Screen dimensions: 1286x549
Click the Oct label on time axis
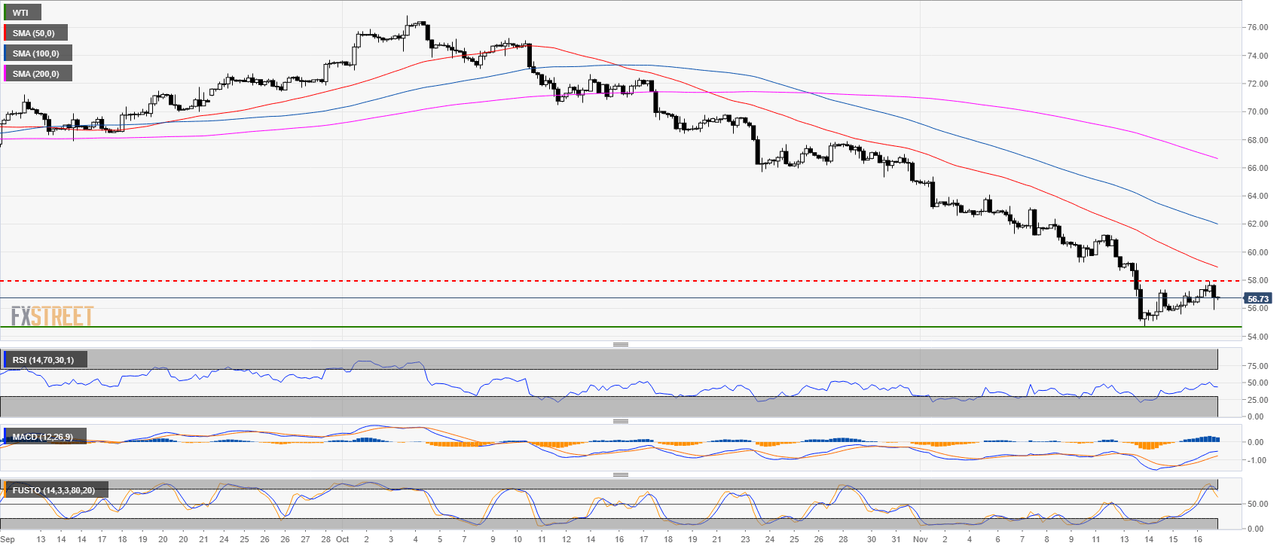343,539
